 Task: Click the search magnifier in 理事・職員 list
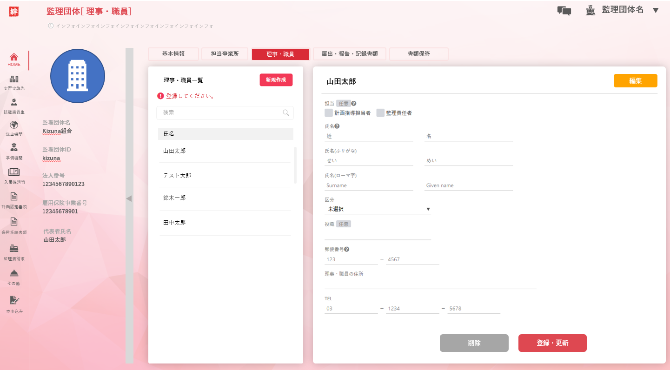coord(286,112)
